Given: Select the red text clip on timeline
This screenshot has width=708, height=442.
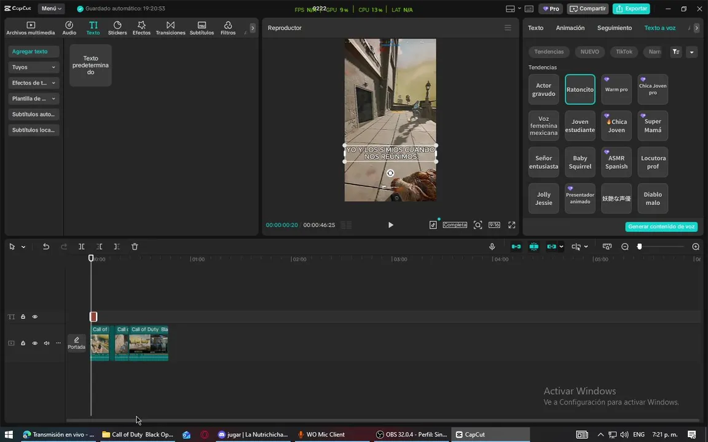Looking at the screenshot, I should pos(93,317).
